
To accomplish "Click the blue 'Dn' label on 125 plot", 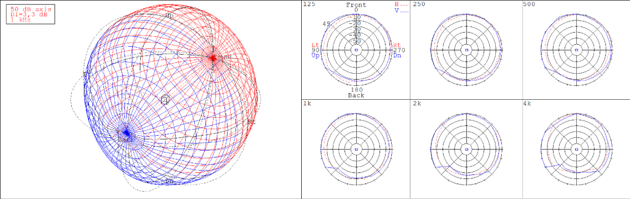I will click(397, 56).
